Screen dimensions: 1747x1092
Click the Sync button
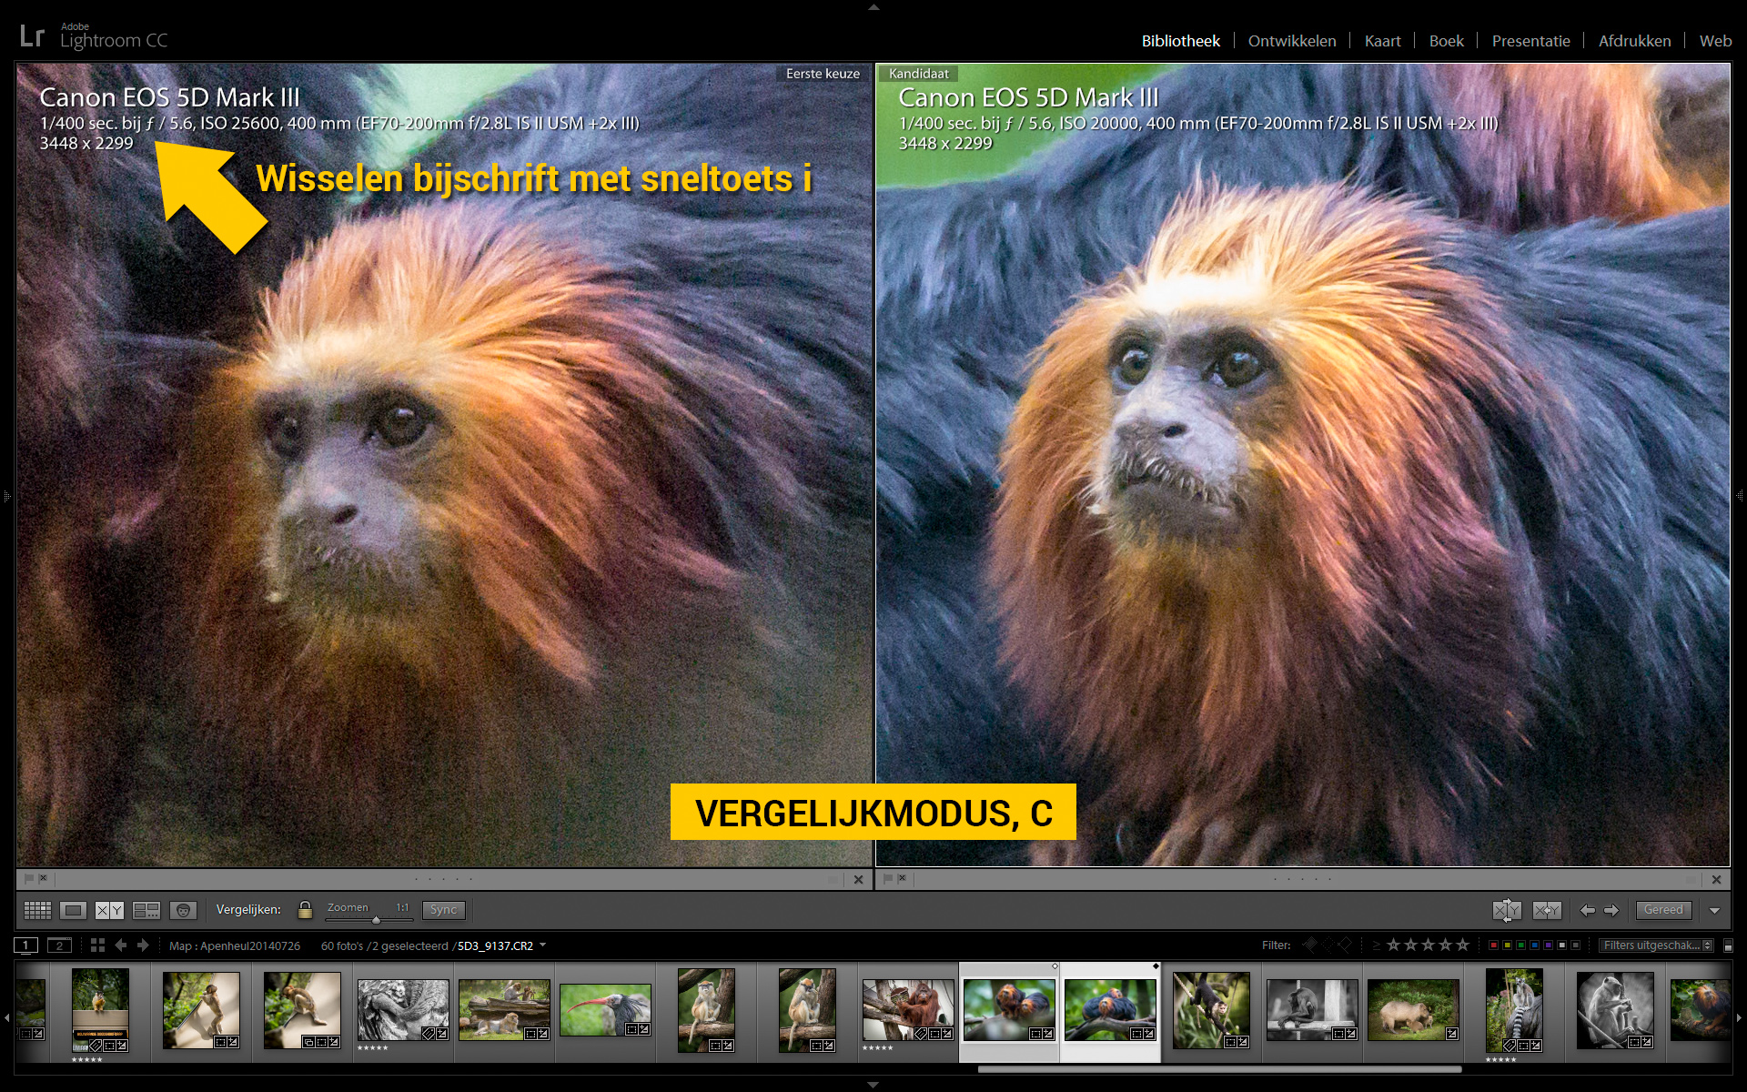(443, 910)
